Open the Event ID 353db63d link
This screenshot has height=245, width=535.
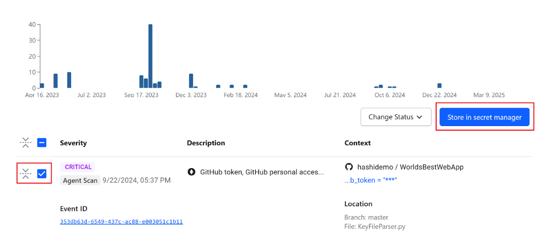pos(121,222)
